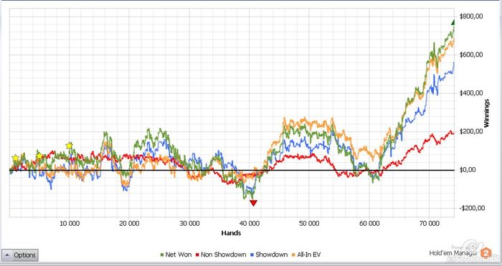The height and width of the screenshot is (266, 502).
Task: Click the red Non Showdown color square
Action: (198, 255)
